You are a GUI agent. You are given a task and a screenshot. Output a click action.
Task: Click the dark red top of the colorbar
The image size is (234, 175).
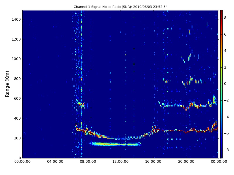click(x=221, y=12)
